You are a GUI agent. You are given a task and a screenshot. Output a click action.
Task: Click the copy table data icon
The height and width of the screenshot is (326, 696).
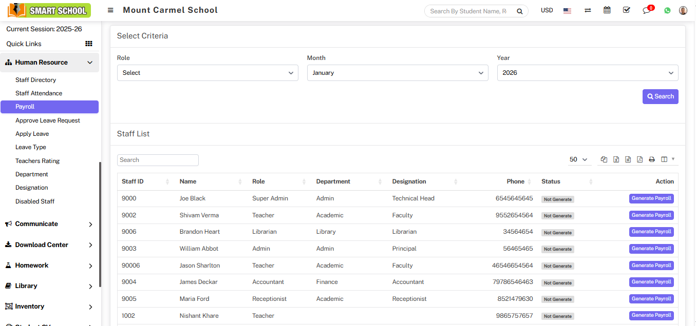[604, 159]
